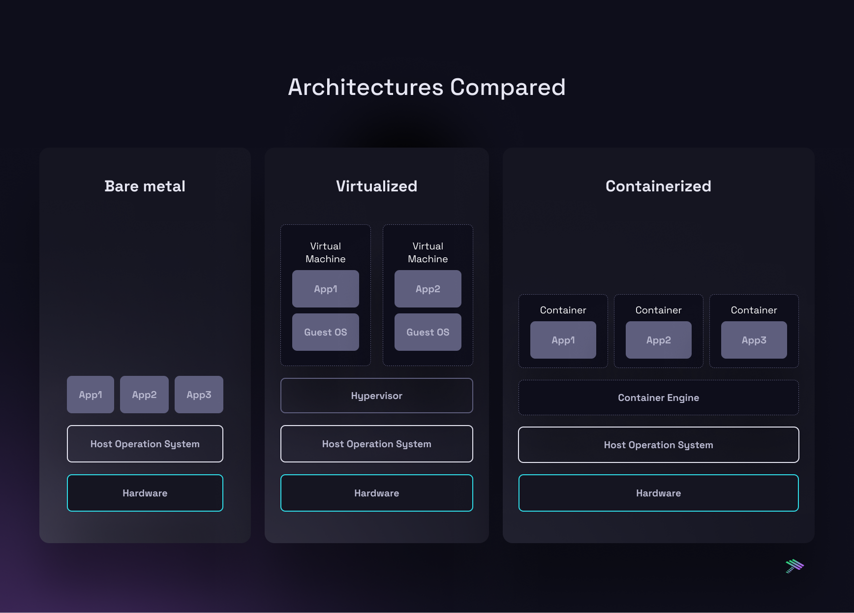Click App1 box inside its container
Viewport: 854px width, 613px height.
563,340
